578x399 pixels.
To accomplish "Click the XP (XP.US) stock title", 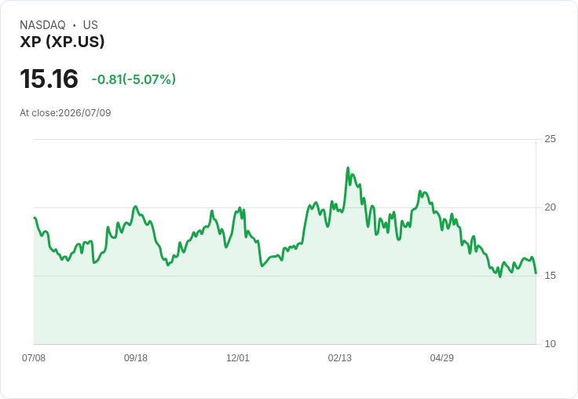I will [x=62, y=42].
